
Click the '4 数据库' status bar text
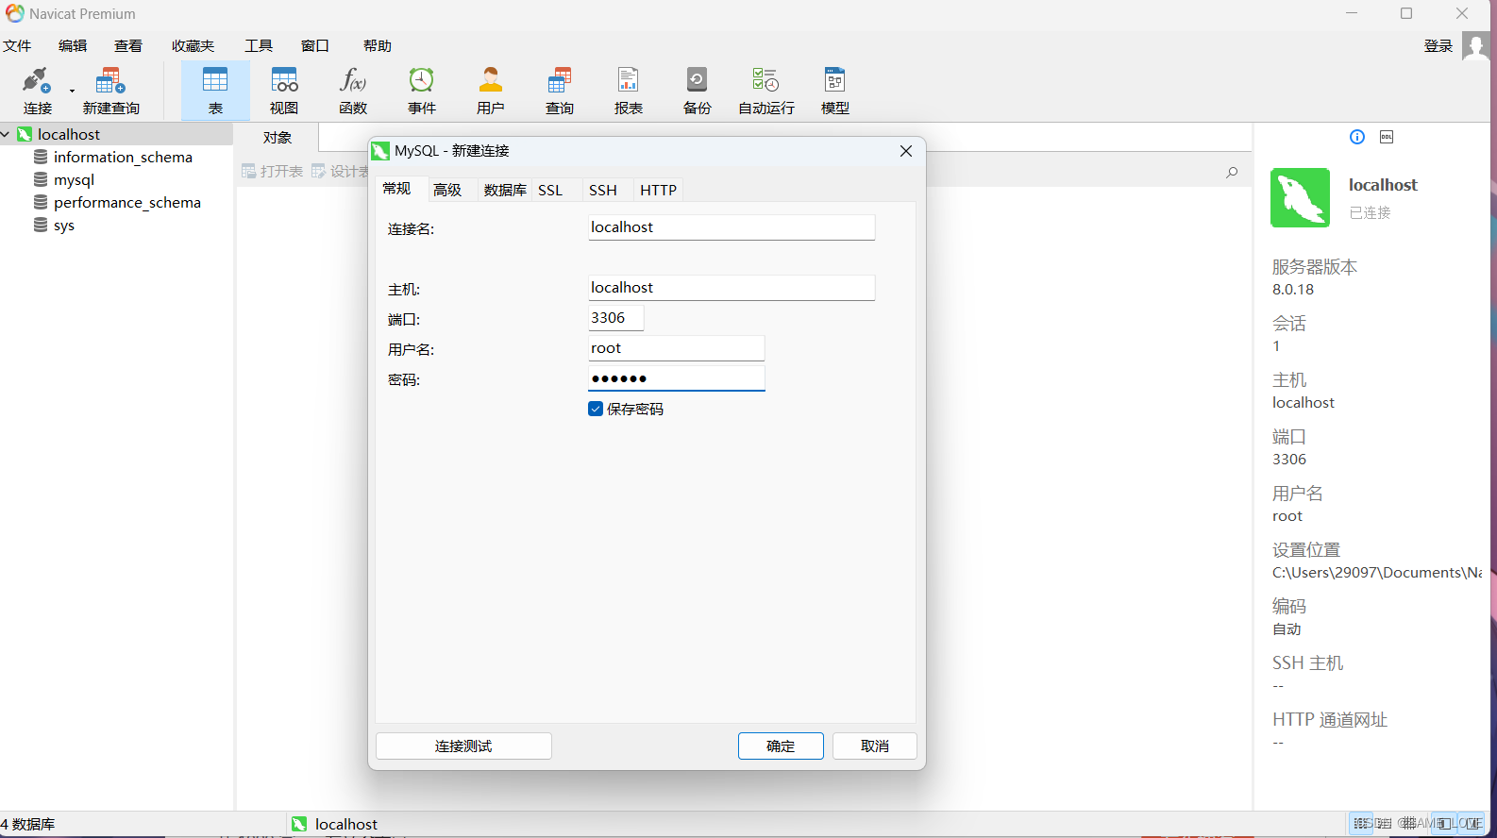tap(28, 824)
